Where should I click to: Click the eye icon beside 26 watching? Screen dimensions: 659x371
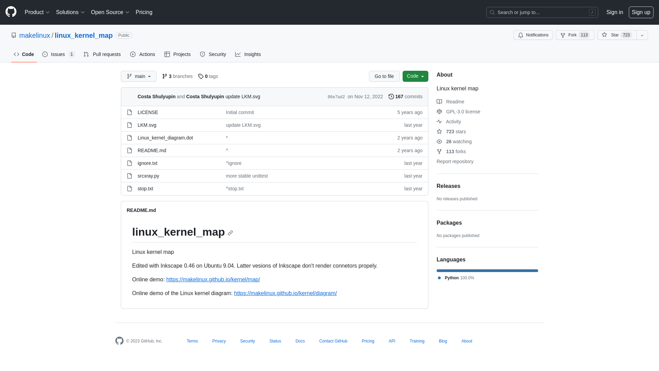(x=439, y=142)
